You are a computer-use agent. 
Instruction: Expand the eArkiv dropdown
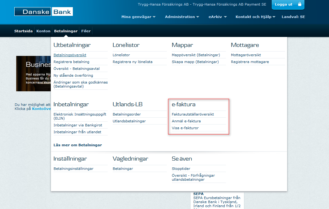click(x=218, y=17)
